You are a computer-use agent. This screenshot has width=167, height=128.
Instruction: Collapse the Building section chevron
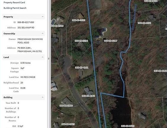pos(43,97)
